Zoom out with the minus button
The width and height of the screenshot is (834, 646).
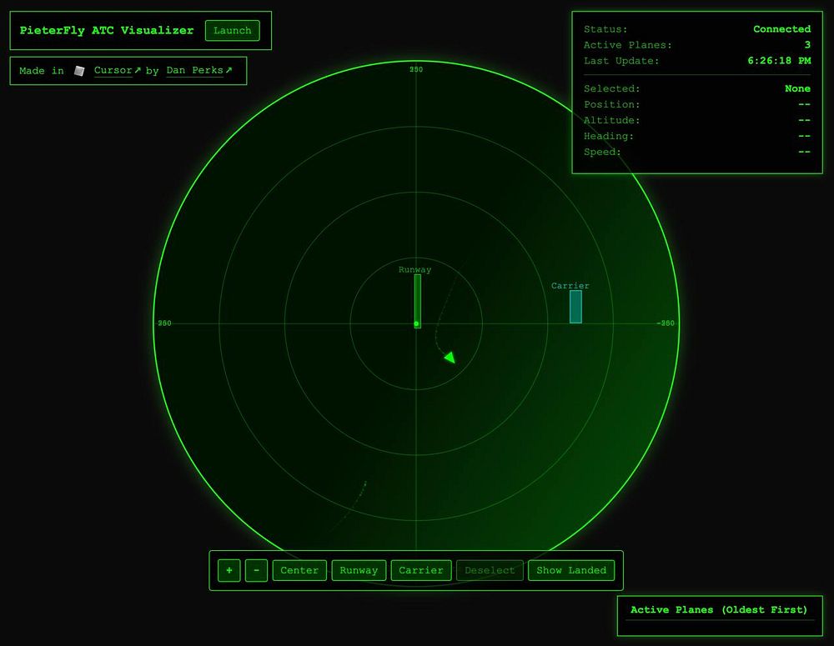coord(256,570)
